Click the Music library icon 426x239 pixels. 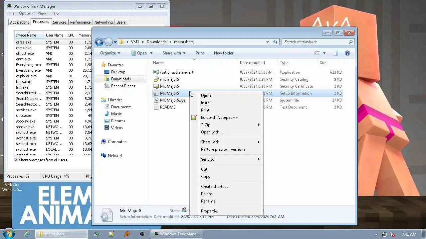[107, 114]
